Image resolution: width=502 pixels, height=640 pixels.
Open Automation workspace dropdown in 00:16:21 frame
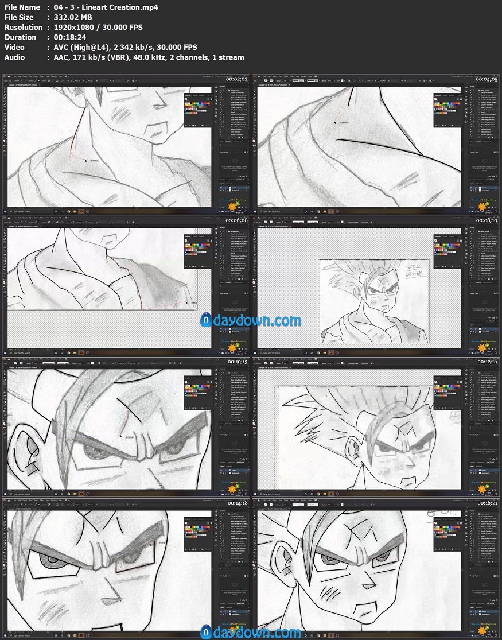pos(457,501)
